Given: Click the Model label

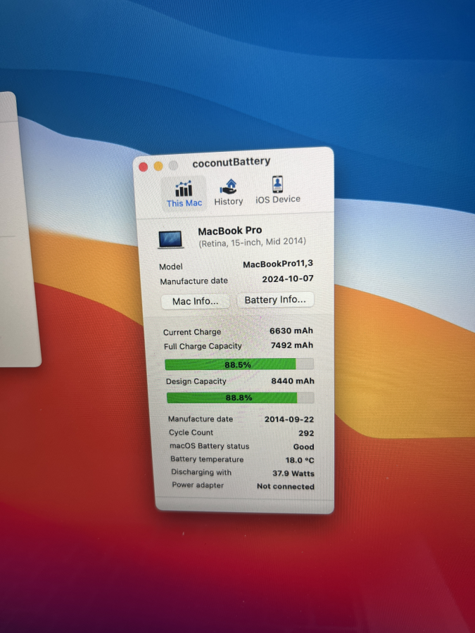Looking at the screenshot, I should coord(171,267).
